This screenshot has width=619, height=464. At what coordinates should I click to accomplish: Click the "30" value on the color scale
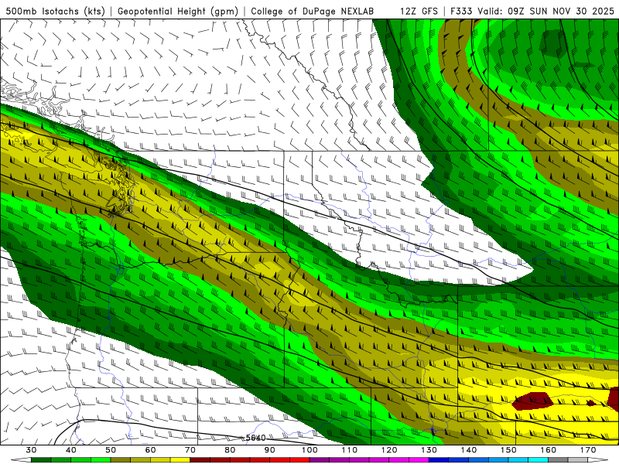point(31,450)
